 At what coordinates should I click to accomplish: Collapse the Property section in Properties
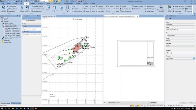[23, 32]
